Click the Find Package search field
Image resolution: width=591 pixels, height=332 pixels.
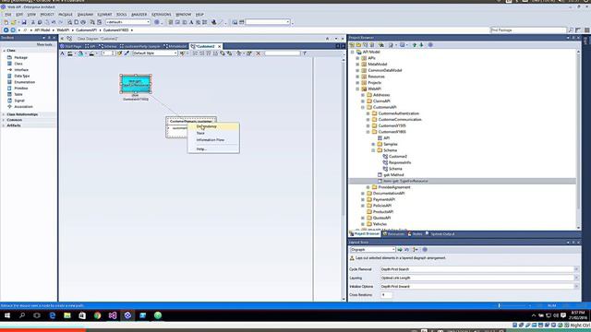tap(527, 30)
